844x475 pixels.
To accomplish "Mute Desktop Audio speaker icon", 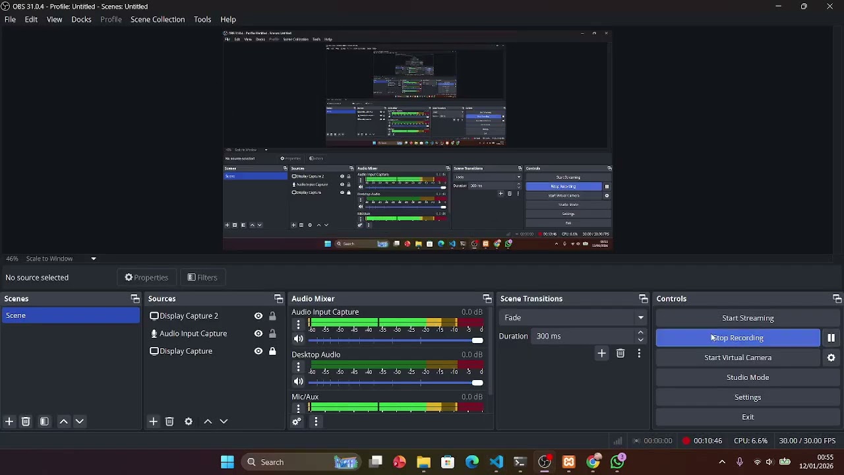I will click(298, 382).
